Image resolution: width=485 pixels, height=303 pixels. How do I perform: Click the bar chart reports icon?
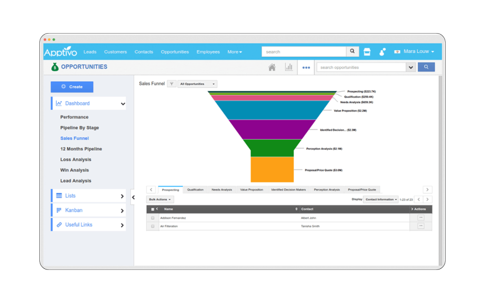coord(289,67)
